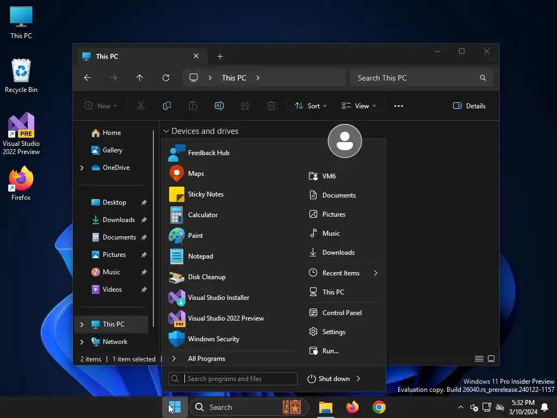Select Home in the navigation pane

pos(112,133)
